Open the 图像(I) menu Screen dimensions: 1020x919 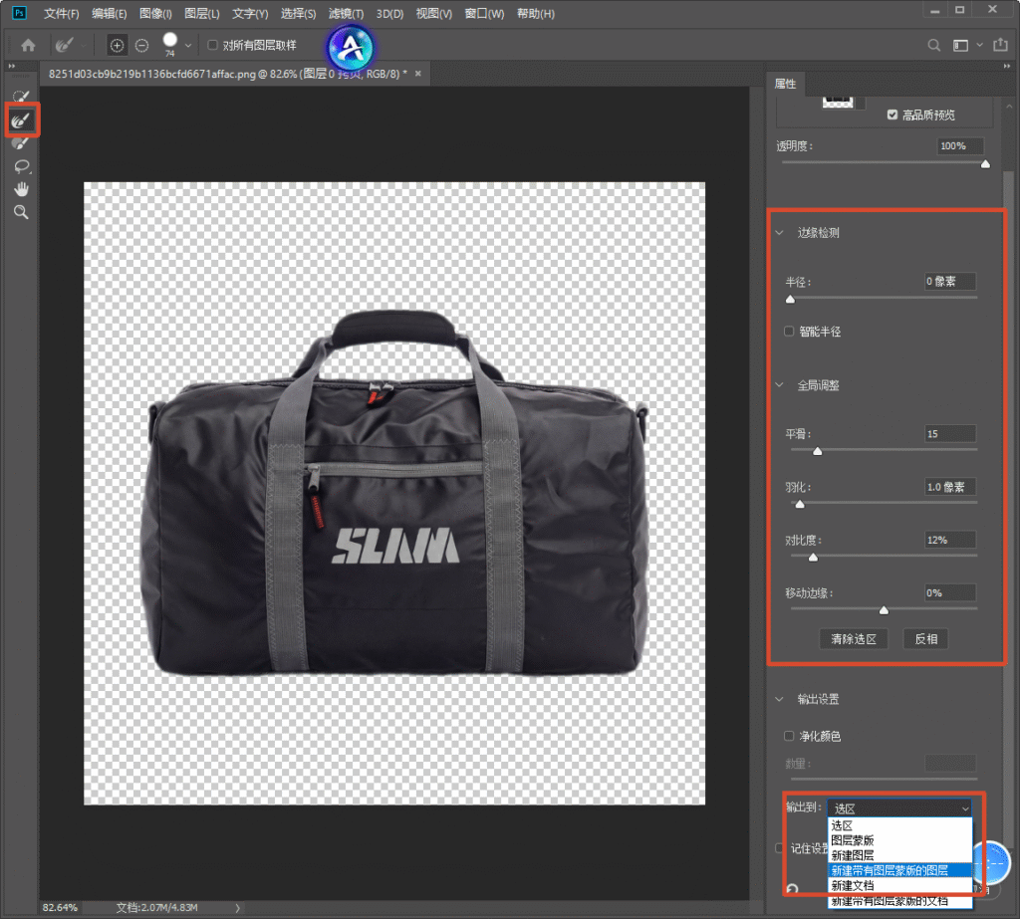(x=155, y=14)
